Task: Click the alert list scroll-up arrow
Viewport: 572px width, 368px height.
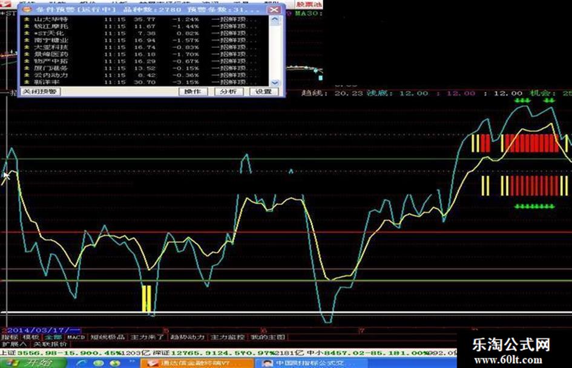Action: [275, 19]
